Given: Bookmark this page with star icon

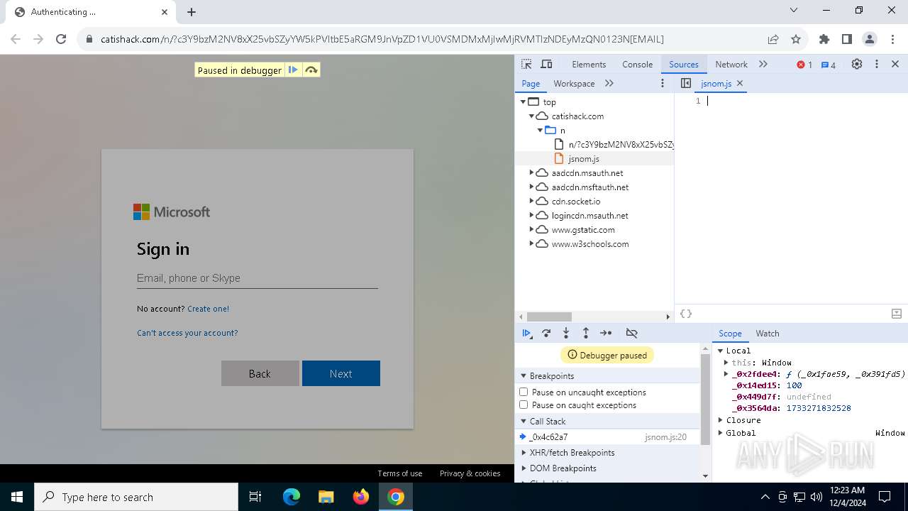Looking at the screenshot, I should 796,39.
